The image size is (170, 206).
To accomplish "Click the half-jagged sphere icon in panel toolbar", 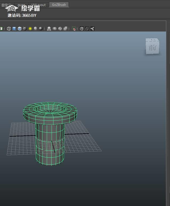I will point(60,29).
